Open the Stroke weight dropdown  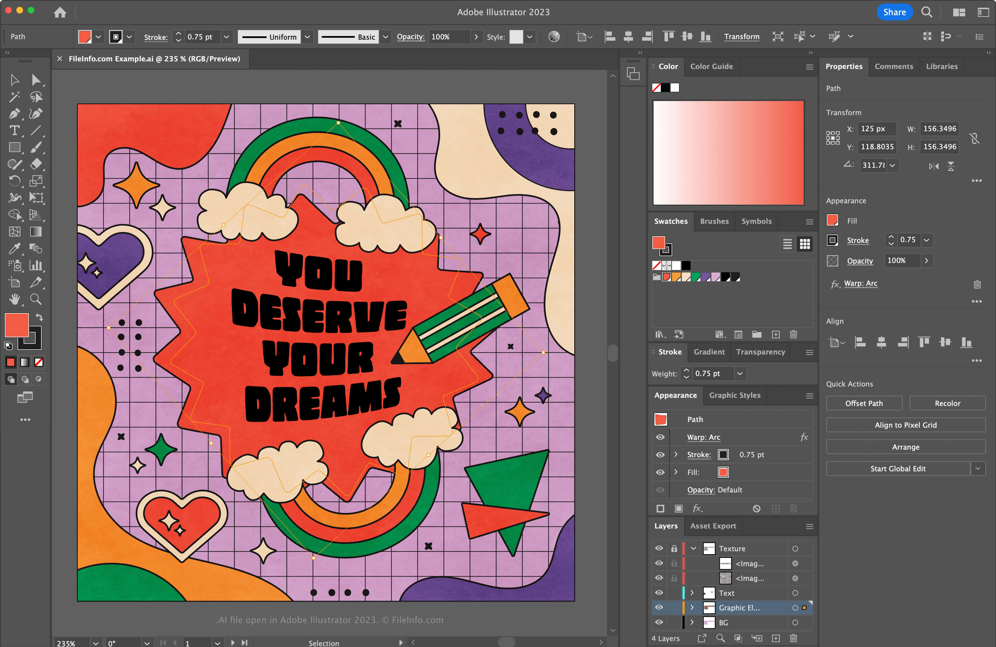click(740, 373)
